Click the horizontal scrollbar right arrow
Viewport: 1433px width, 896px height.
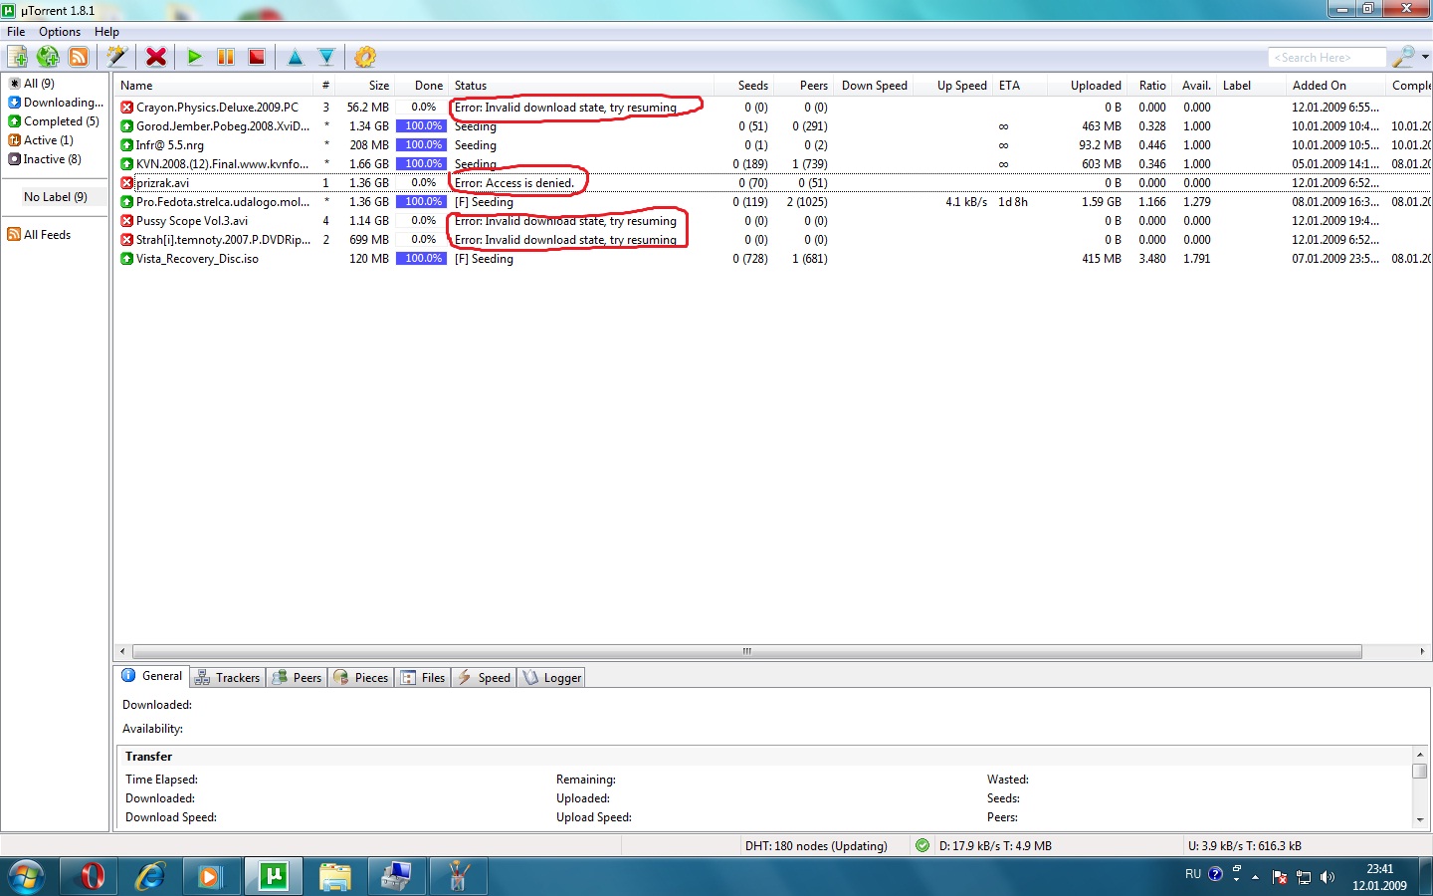tap(1422, 651)
